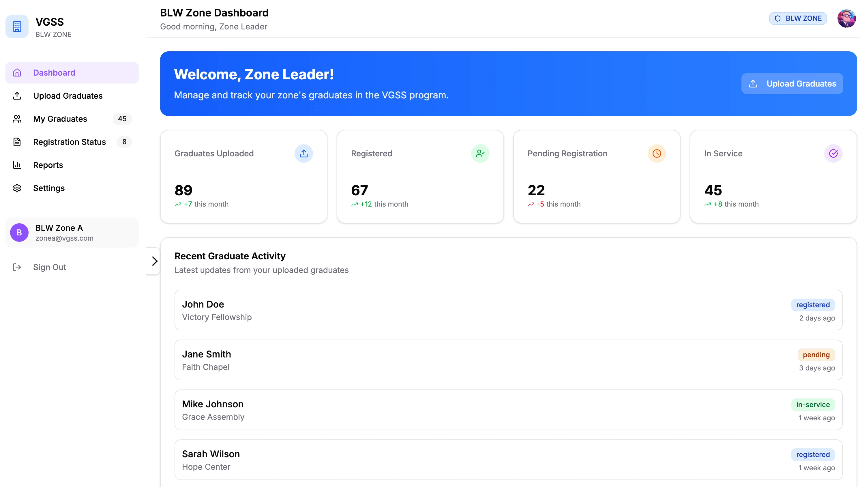
Task: Click the VGSS building logo icon
Action: [x=17, y=27]
